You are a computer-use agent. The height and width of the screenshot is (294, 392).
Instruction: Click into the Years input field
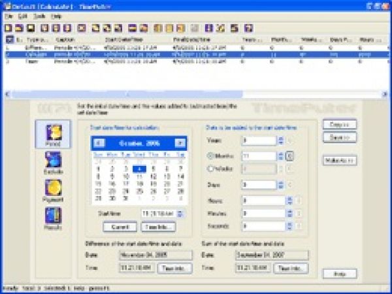(x=259, y=140)
